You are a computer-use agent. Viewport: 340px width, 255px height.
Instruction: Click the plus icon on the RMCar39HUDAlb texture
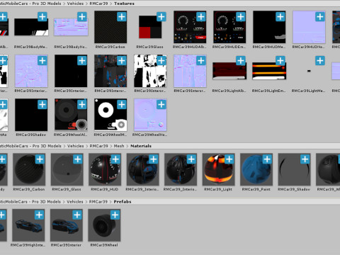pyautogui.click(x=201, y=17)
